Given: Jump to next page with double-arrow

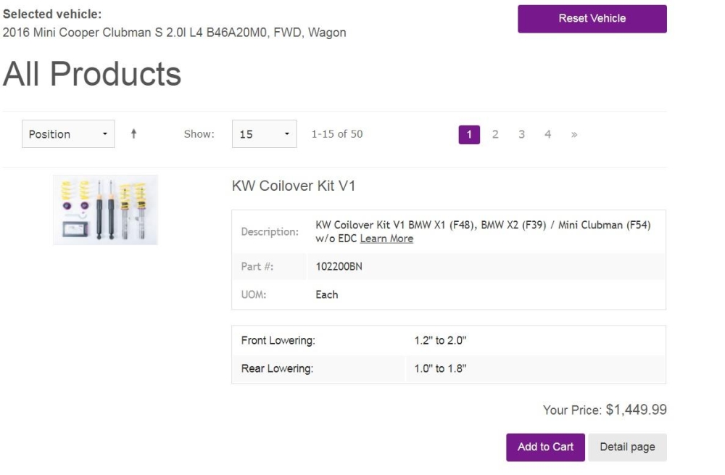Looking at the screenshot, I should coord(574,135).
